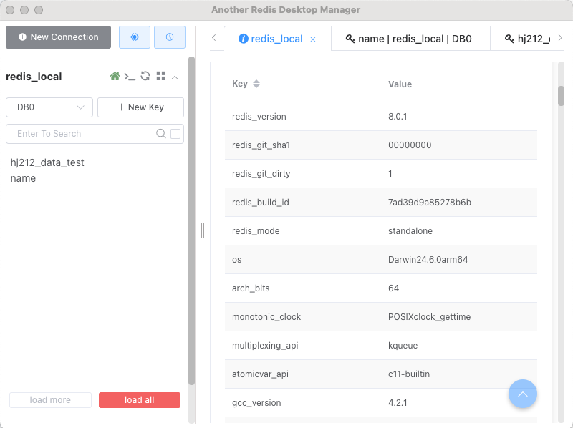This screenshot has width=573, height=428.
Task: Click the redis_build_id row key
Action: pyautogui.click(x=261, y=203)
